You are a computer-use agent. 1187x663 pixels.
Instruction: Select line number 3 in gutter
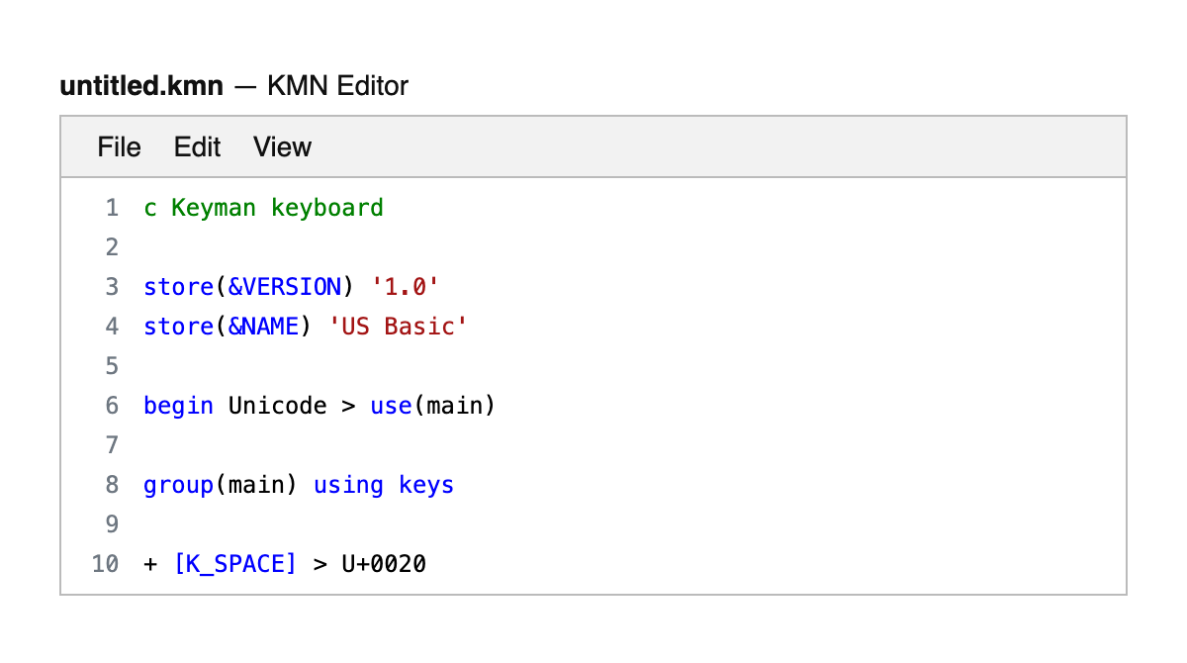(x=111, y=287)
